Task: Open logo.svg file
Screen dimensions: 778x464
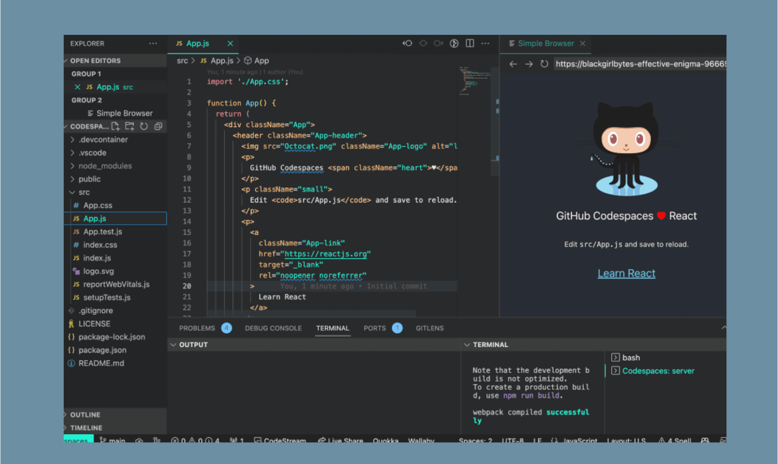Action: click(98, 271)
